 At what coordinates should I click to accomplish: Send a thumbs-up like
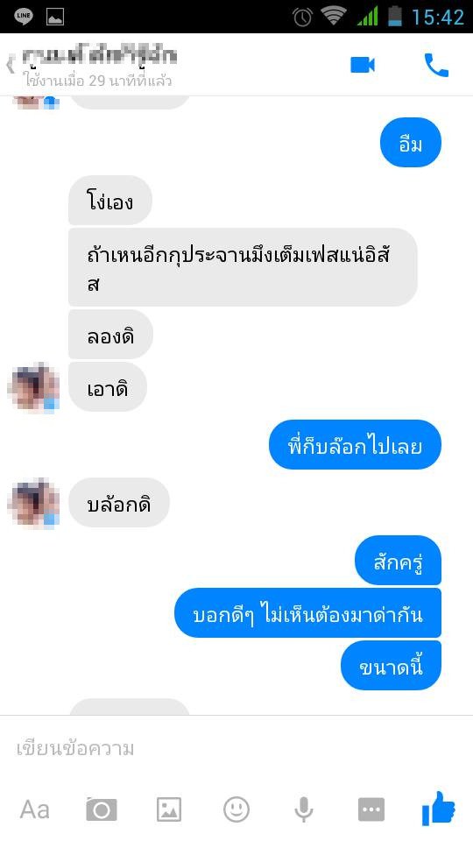click(438, 808)
